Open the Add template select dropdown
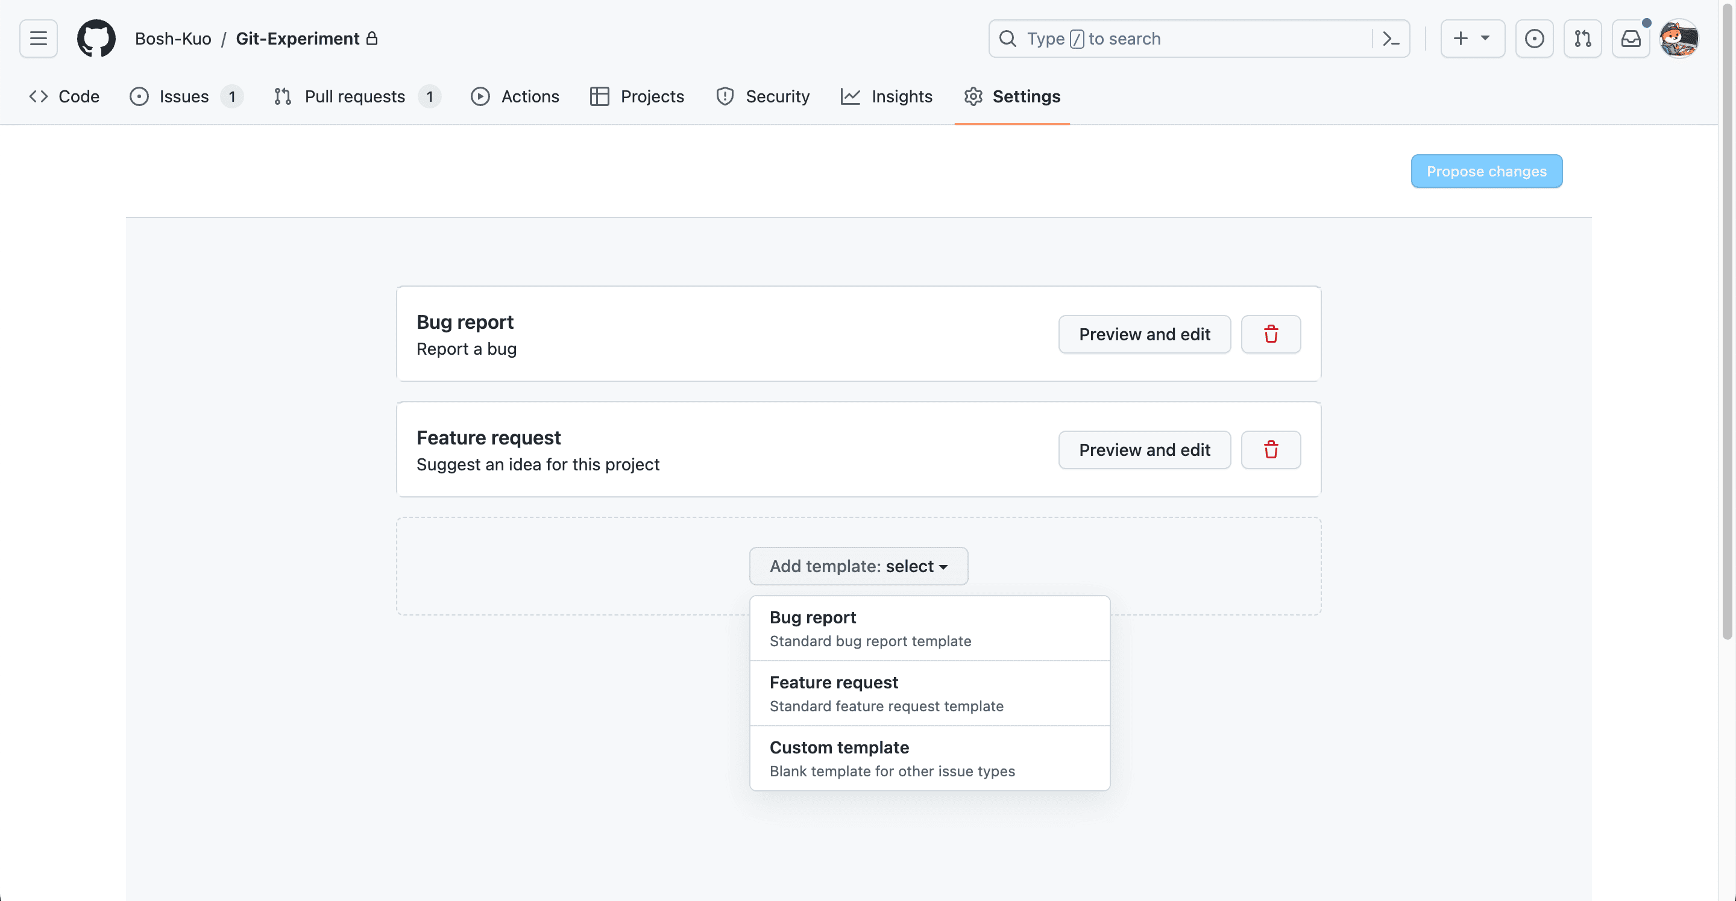 (x=858, y=566)
